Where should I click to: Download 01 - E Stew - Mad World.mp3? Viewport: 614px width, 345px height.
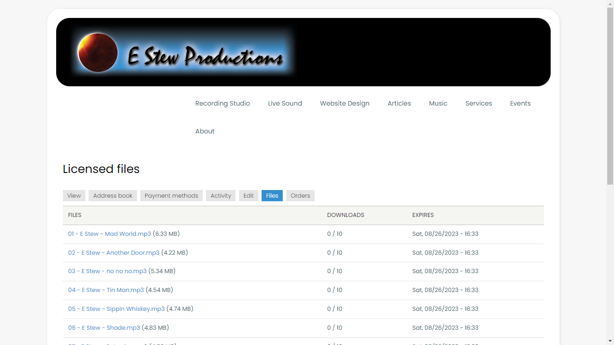coord(110,234)
